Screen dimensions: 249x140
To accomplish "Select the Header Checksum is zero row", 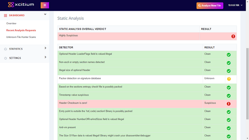I will (x=147, y=104).
